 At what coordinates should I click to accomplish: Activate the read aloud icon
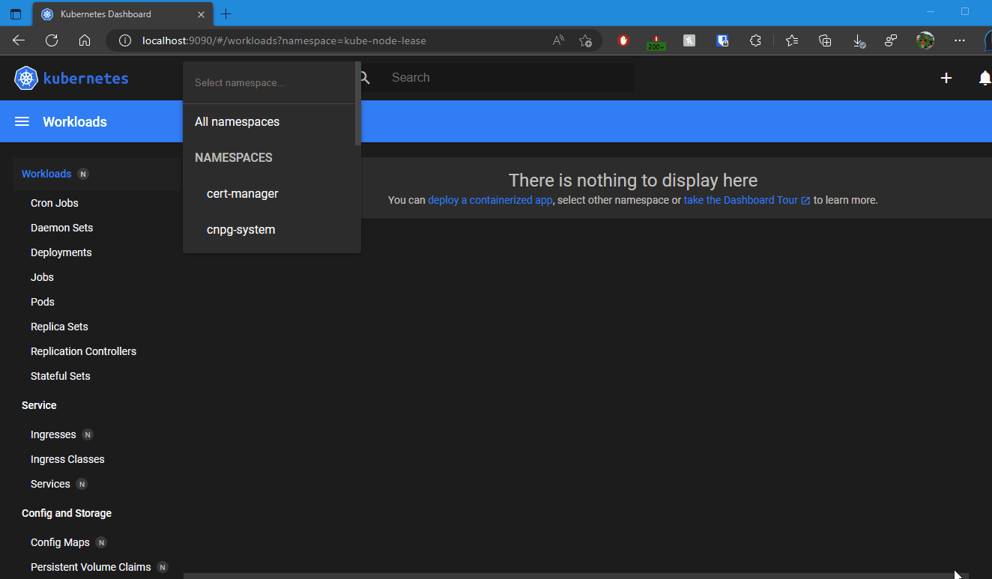[558, 40]
